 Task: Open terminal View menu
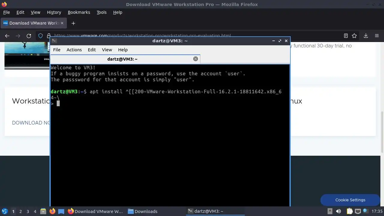coord(107,50)
